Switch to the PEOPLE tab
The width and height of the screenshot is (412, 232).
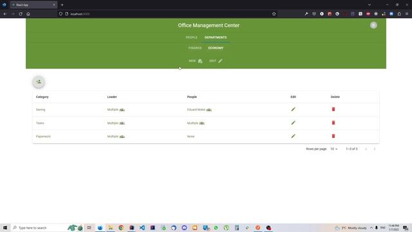(x=191, y=37)
